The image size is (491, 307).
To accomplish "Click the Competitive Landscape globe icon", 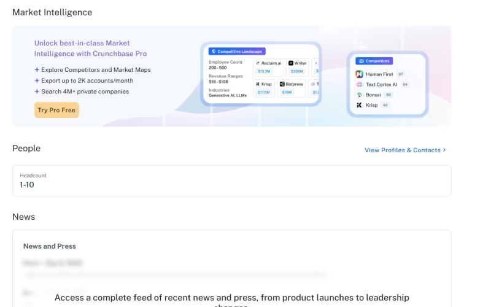I will [214, 52].
